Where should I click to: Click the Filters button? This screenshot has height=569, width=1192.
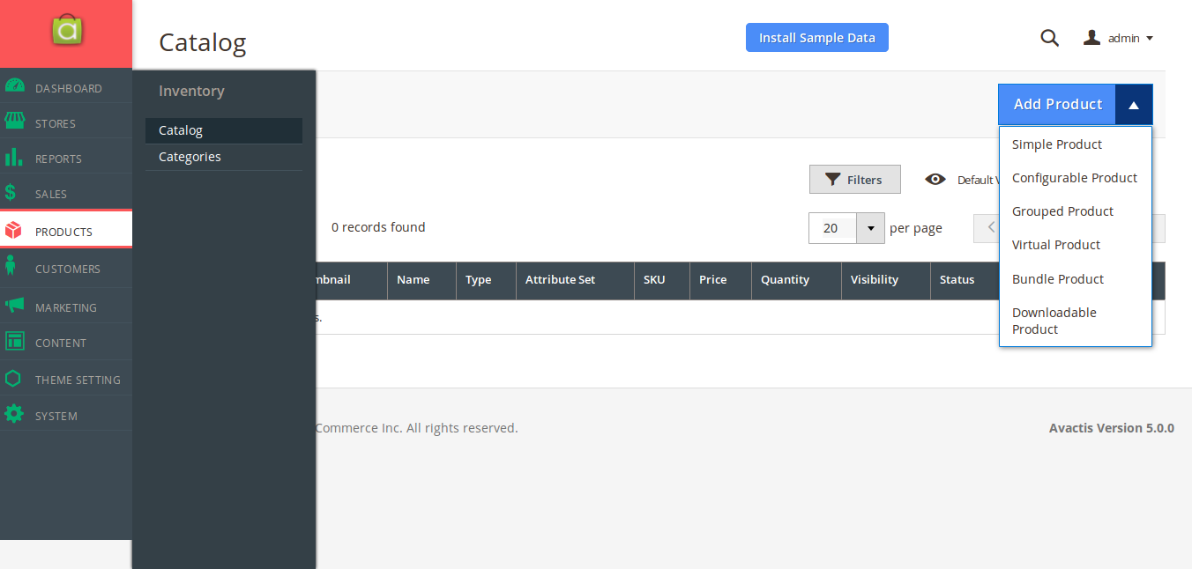point(855,180)
